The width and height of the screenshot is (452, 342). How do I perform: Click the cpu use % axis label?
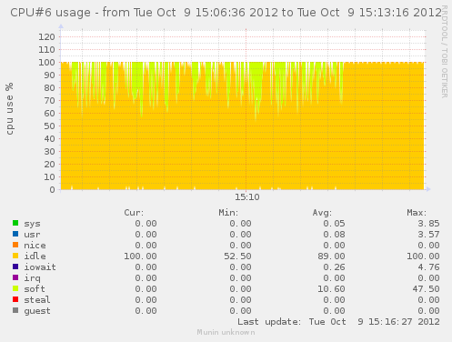tap(10, 108)
